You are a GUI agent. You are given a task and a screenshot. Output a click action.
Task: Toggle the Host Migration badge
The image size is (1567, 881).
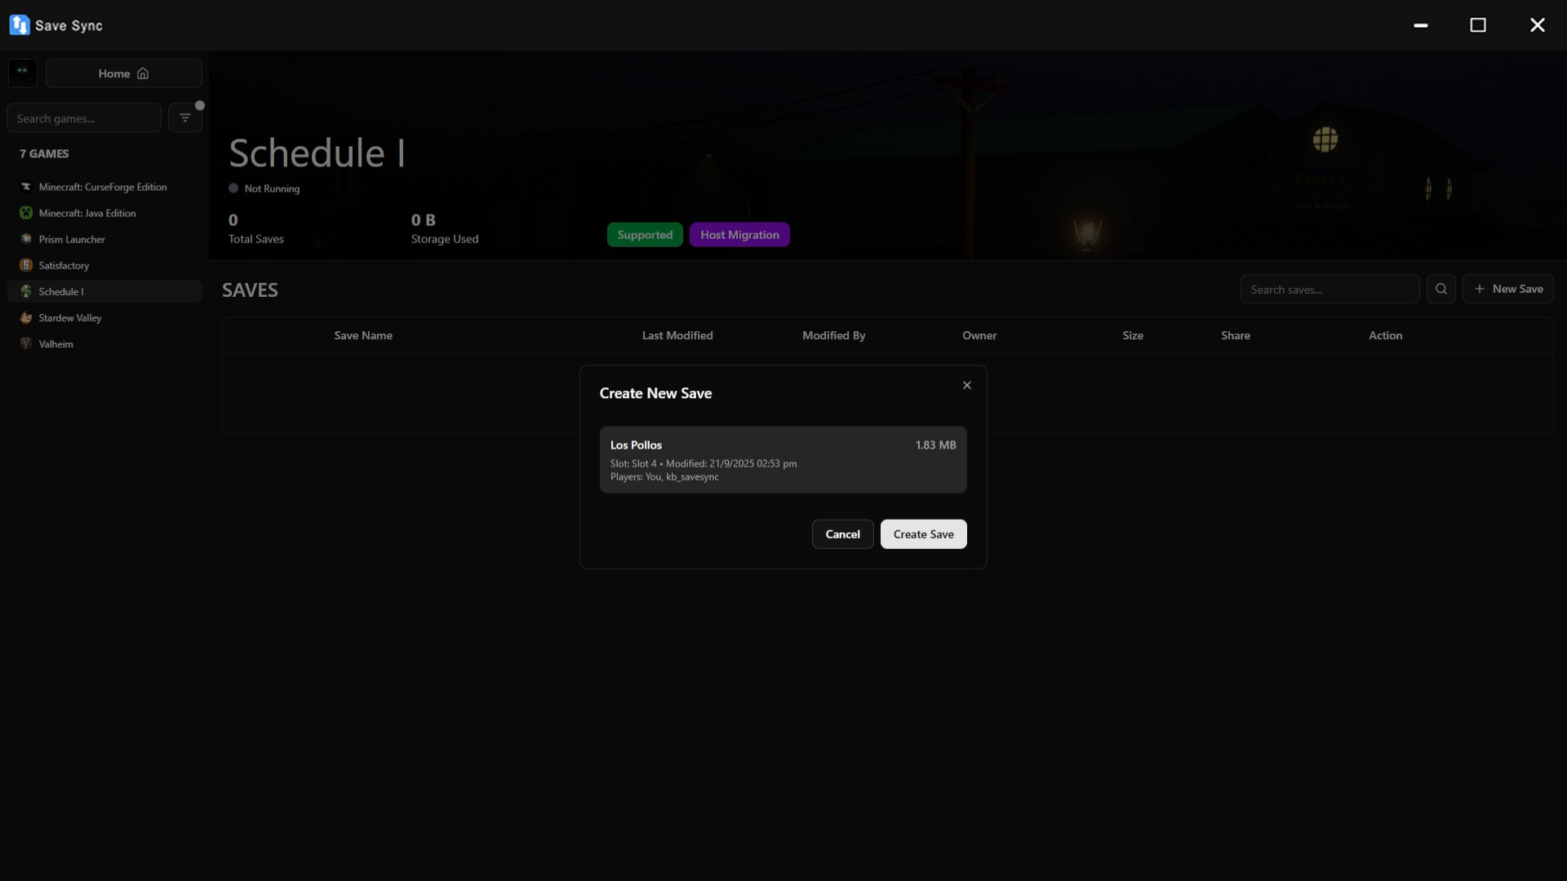pos(739,235)
